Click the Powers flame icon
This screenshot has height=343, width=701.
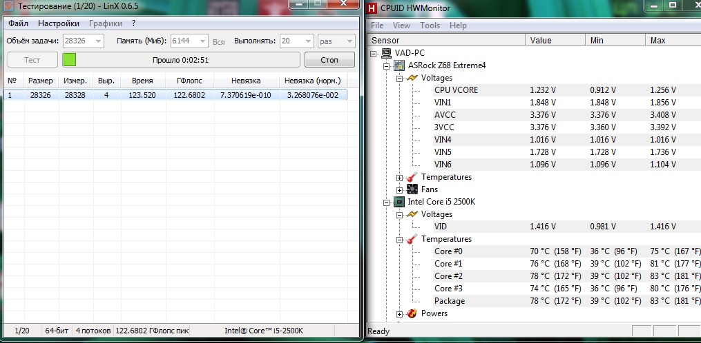tap(412, 313)
